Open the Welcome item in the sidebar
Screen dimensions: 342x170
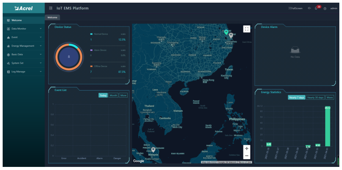coord(24,20)
